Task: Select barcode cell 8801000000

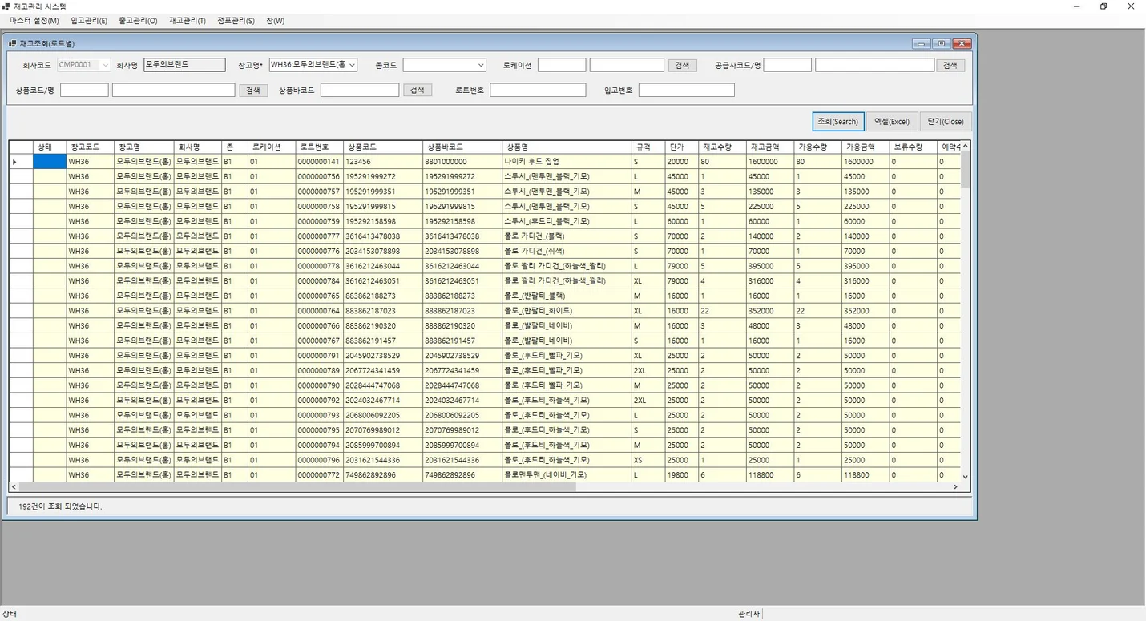Action: [462, 162]
